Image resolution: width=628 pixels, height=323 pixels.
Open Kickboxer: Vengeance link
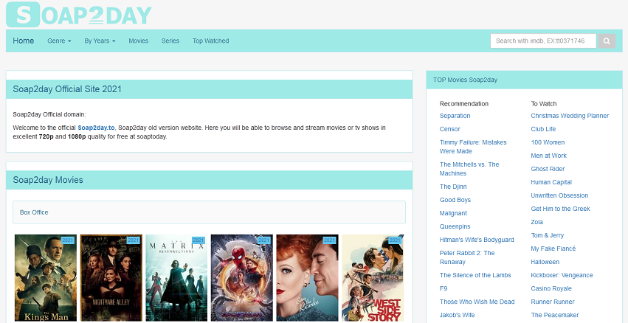(x=562, y=274)
